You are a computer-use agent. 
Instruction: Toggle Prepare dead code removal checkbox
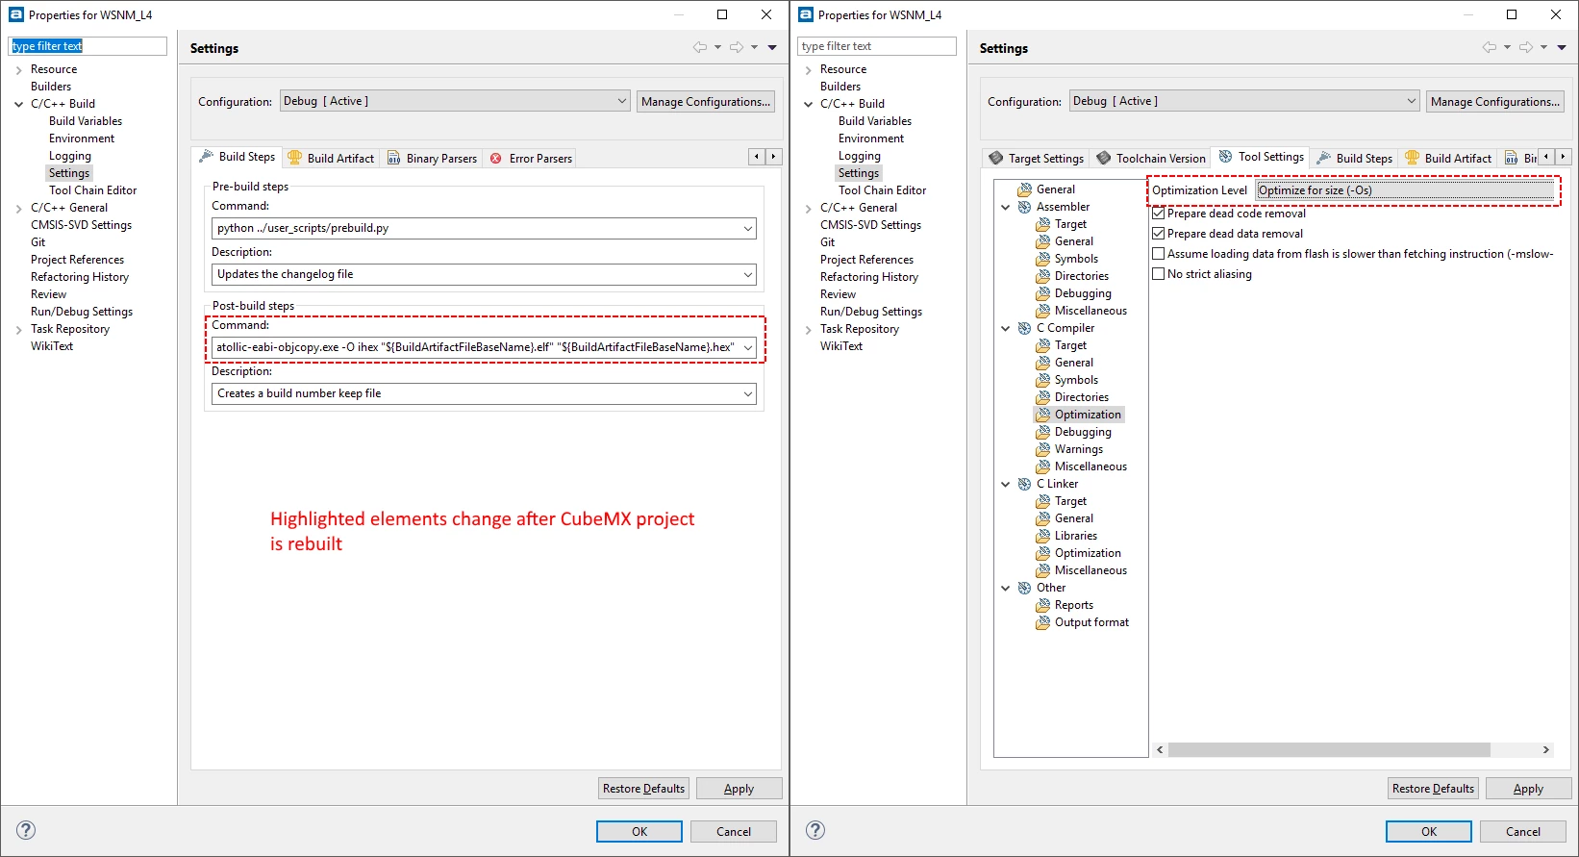pyautogui.click(x=1159, y=214)
